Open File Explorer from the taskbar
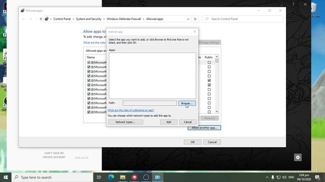The height and width of the screenshot is (182, 325). tap(123, 177)
